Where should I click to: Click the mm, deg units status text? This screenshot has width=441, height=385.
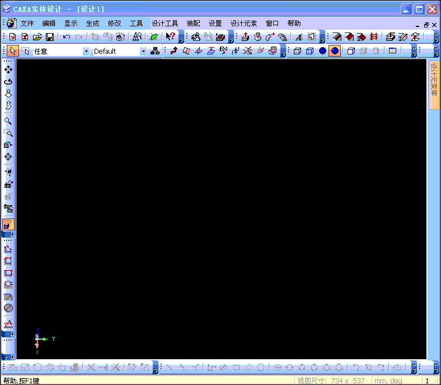[388, 381]
